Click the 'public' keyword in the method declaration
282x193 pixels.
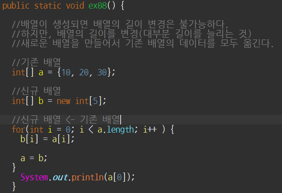point(16,6)
